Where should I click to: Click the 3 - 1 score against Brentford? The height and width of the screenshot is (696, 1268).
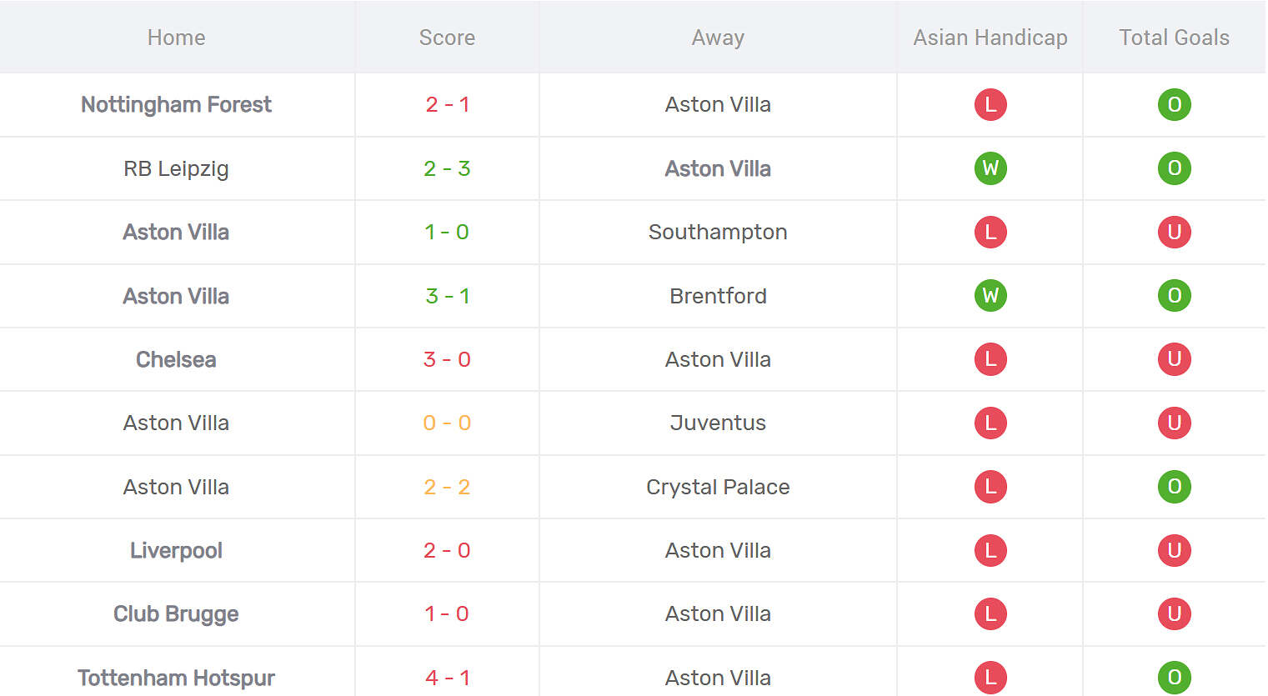tap(447, 296)
